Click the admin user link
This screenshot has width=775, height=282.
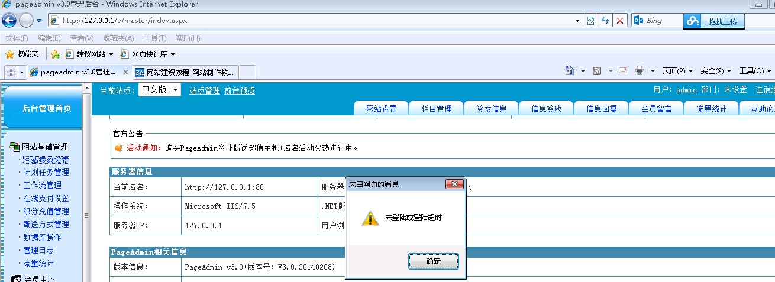(686, 90)
